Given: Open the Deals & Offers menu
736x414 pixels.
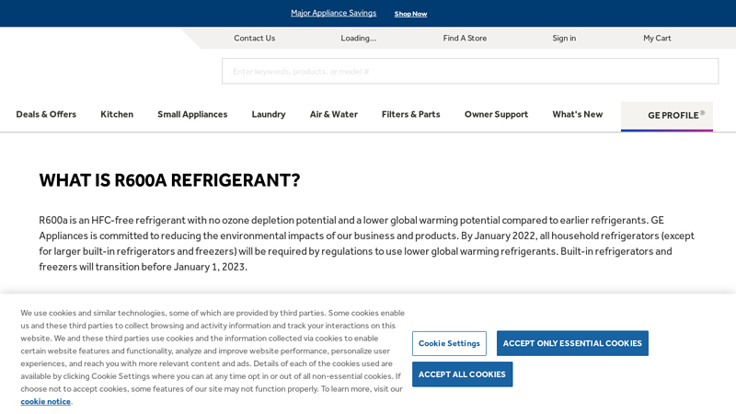Looking at the screenshot, I should pyautogui.click(x=46, y=114).
